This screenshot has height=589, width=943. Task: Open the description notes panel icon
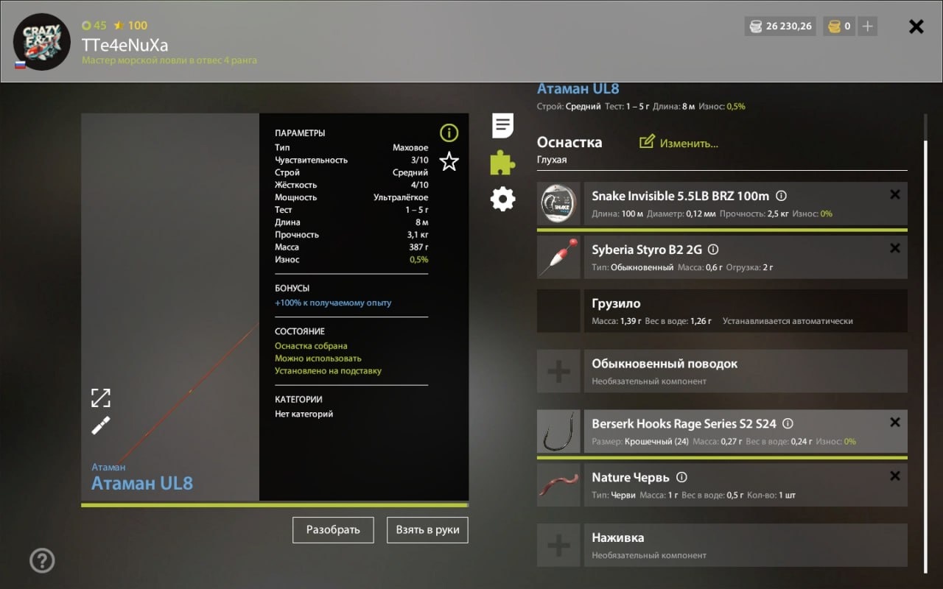[x=502, y=126]
